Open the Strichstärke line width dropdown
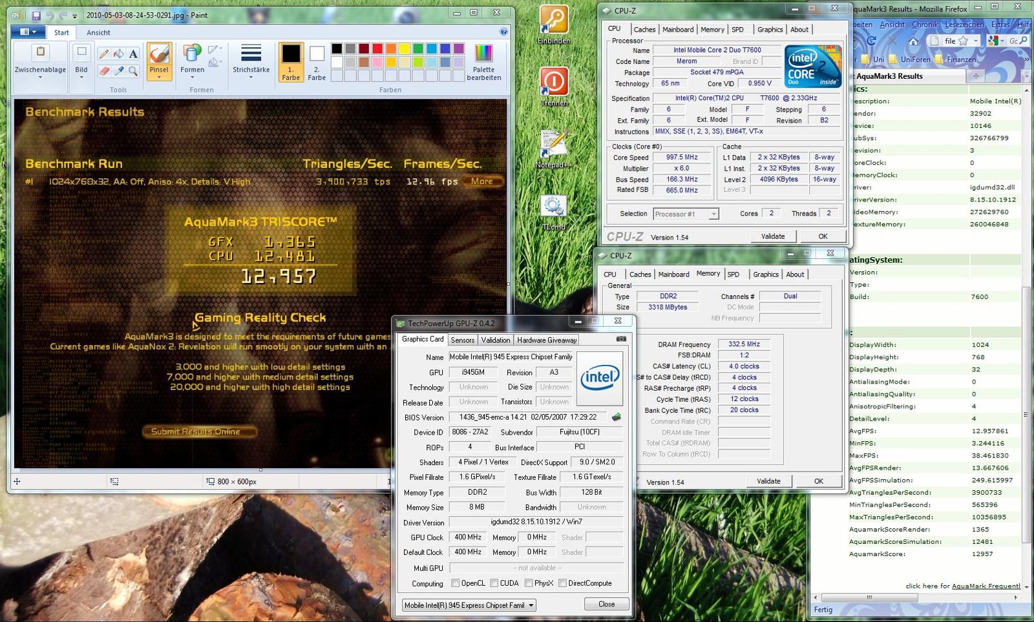The image size is (1034, 622). 251,78
